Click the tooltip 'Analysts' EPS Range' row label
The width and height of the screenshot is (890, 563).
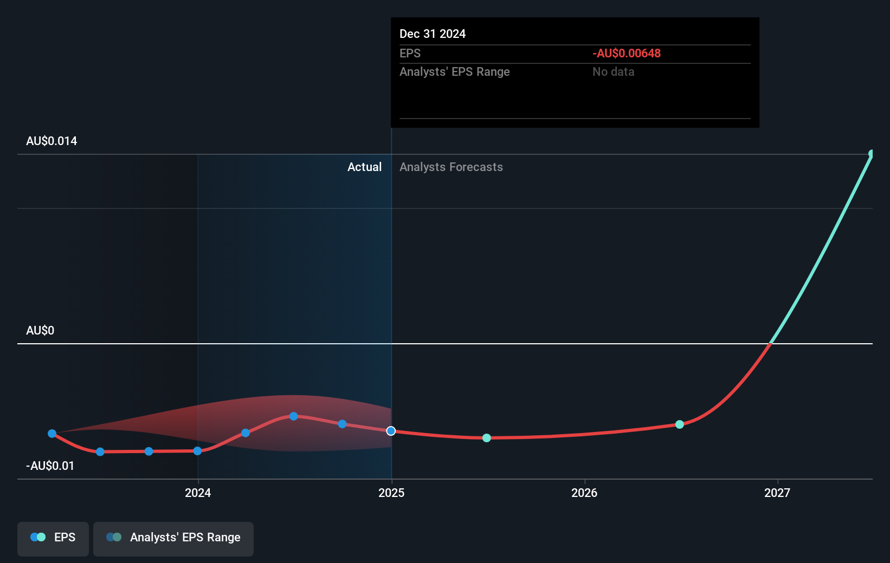coord(455,72)
